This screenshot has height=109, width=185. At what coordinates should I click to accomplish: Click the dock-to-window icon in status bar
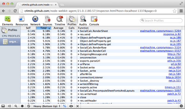pos(3,106)
